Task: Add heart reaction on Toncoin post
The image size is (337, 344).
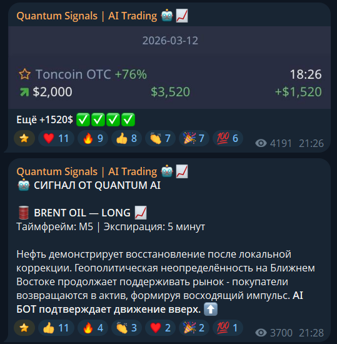Action: 56,138
